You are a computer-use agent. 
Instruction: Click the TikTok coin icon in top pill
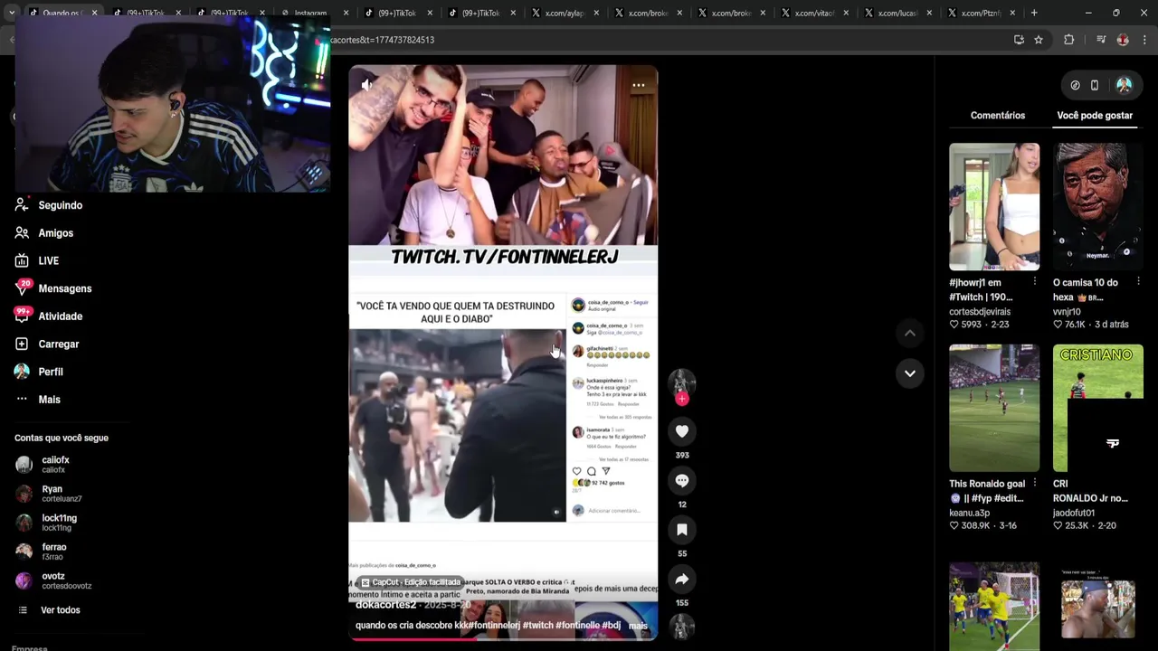1075,85
